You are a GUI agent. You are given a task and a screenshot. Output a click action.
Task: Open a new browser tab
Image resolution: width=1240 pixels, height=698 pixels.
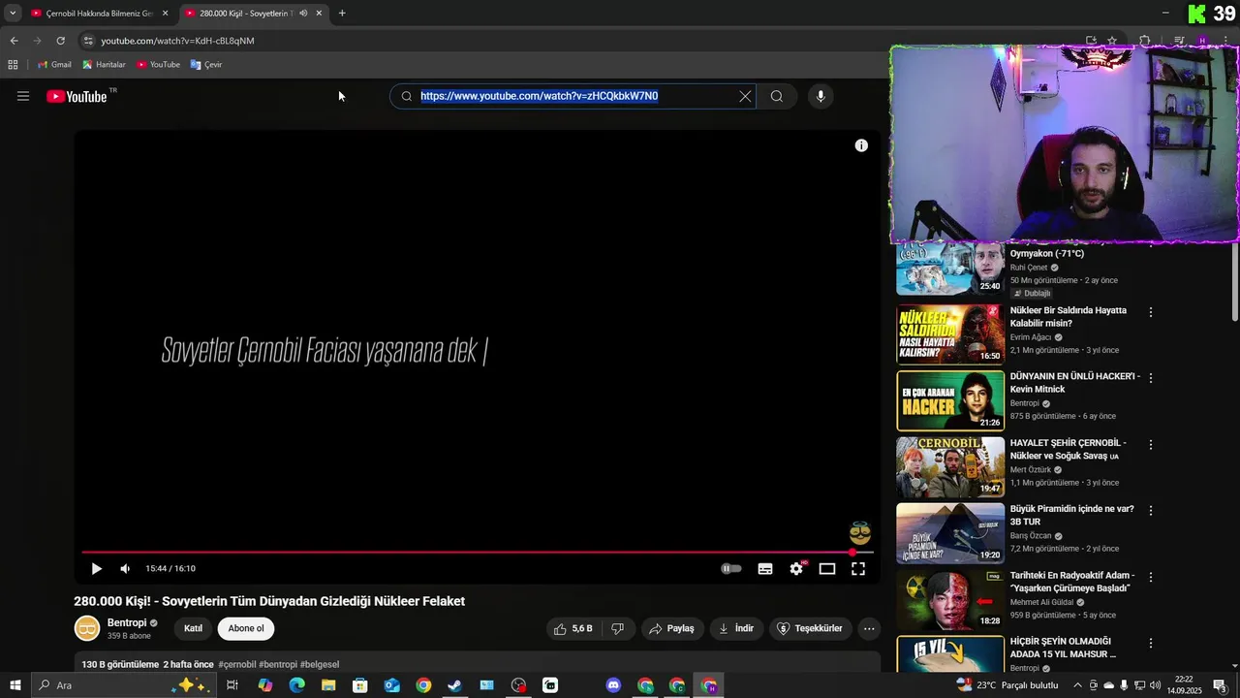342,14
